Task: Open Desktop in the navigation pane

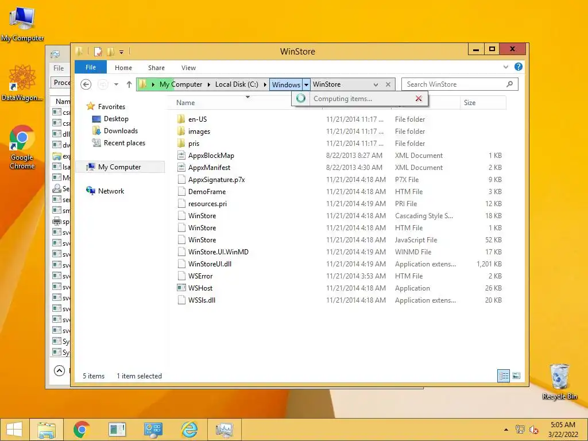Action: 116,119
